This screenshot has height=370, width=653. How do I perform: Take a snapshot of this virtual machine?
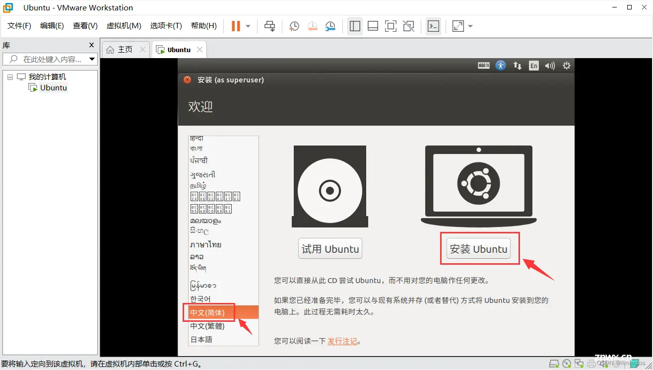click(x=294, y=26)
